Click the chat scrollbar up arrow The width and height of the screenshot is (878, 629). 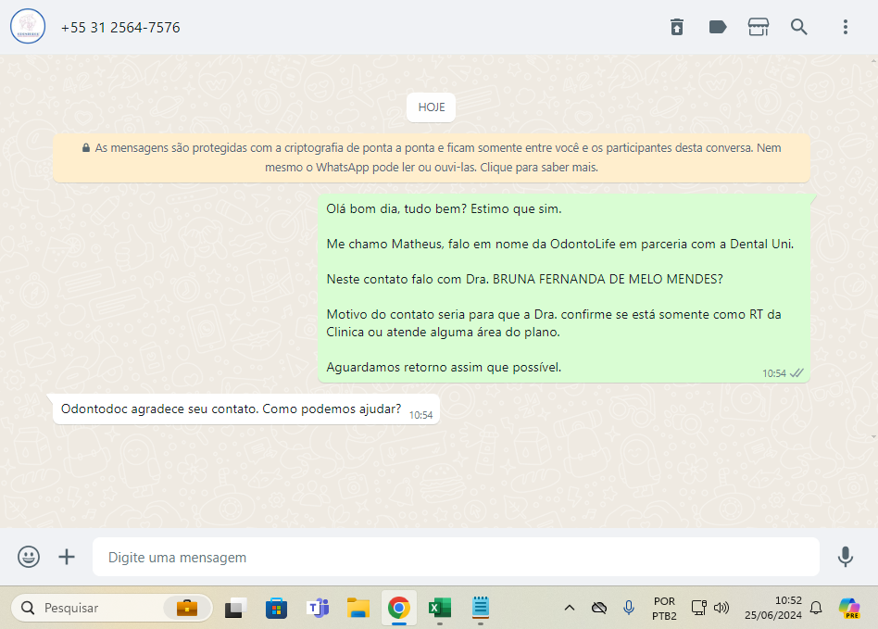tap(873, 60)
